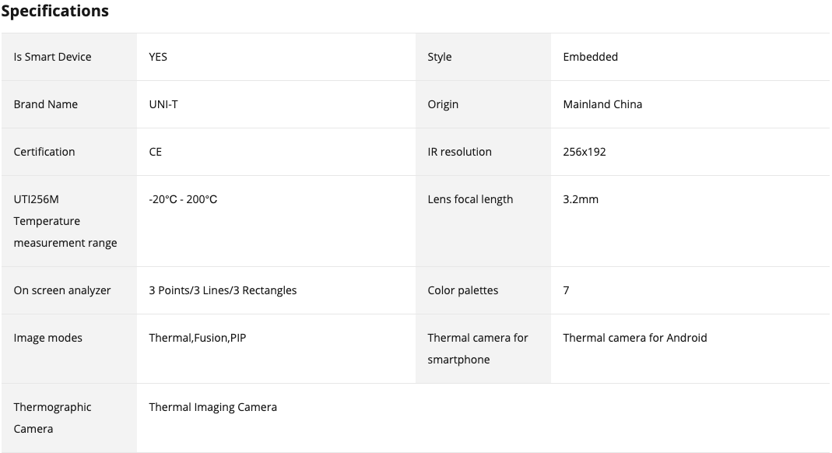
Task: Click the Certification label
Action: pos(44,152)
